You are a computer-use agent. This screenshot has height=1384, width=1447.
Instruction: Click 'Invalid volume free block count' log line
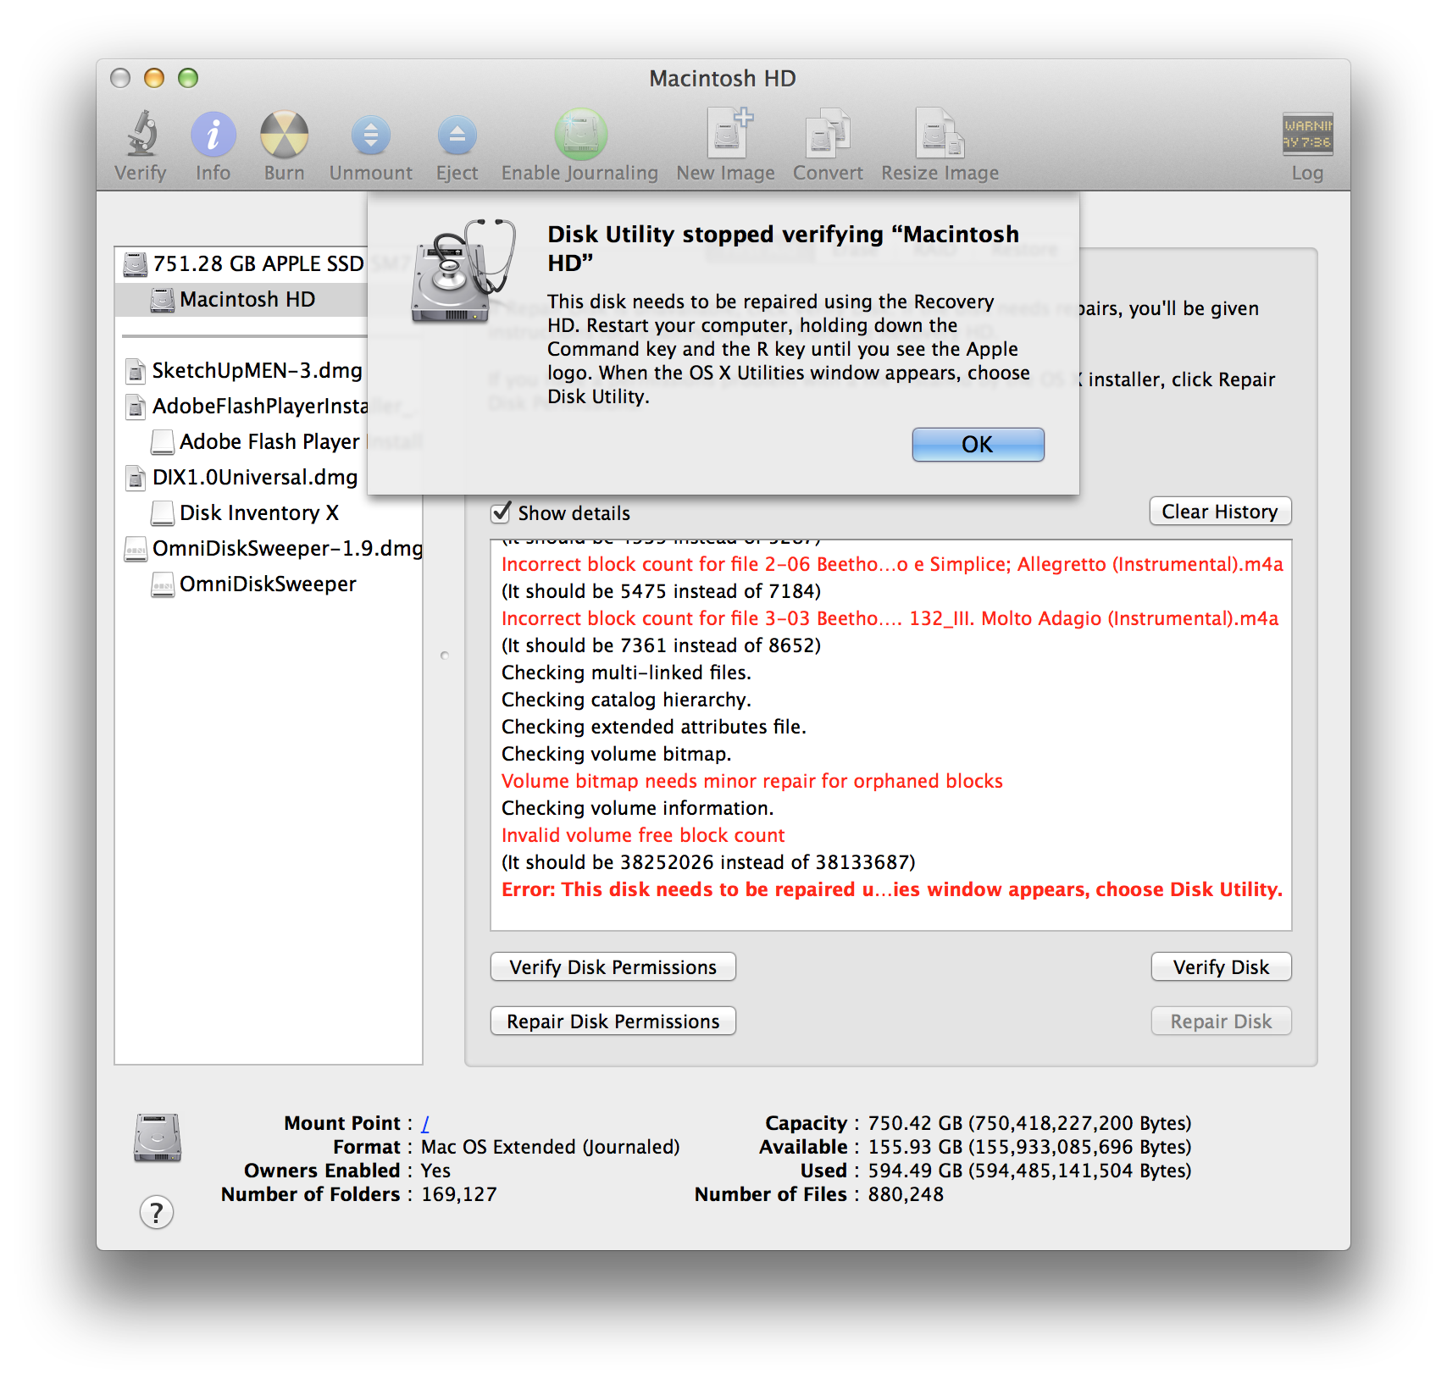(x=643, y=835)
